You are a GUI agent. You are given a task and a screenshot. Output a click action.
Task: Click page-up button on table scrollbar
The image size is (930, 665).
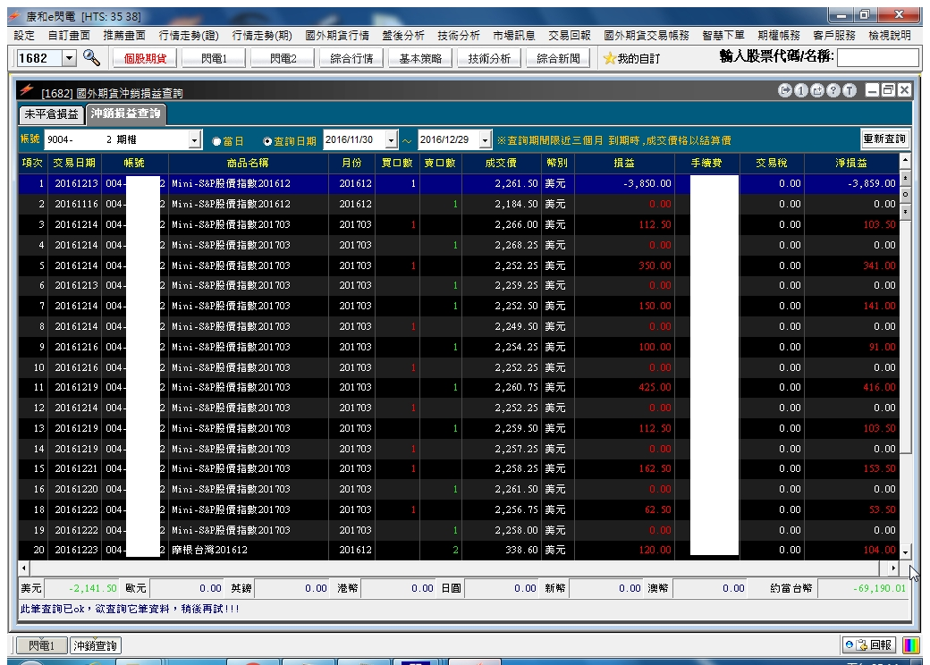click(905, 177)
